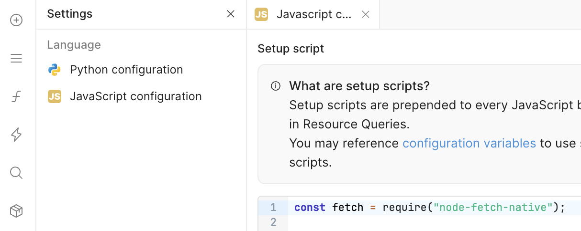Close the Settings panel
The image size is (581, 231).
tap(231, 14)
